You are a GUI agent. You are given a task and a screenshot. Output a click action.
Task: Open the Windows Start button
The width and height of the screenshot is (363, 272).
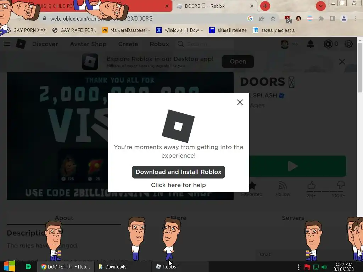pos(9,266)
